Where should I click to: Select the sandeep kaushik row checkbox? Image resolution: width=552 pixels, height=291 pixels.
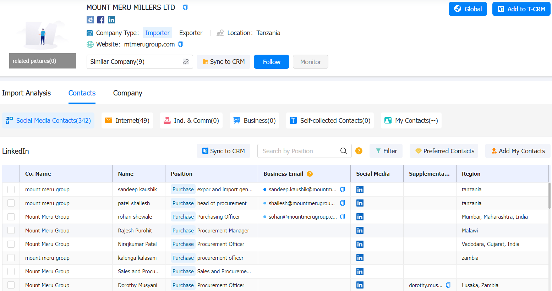(11, 190)
